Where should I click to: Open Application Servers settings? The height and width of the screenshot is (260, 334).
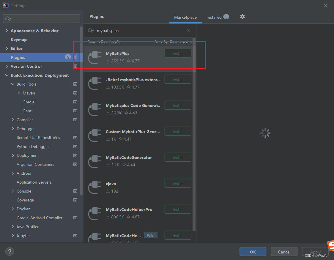click(x=34, y=182)
